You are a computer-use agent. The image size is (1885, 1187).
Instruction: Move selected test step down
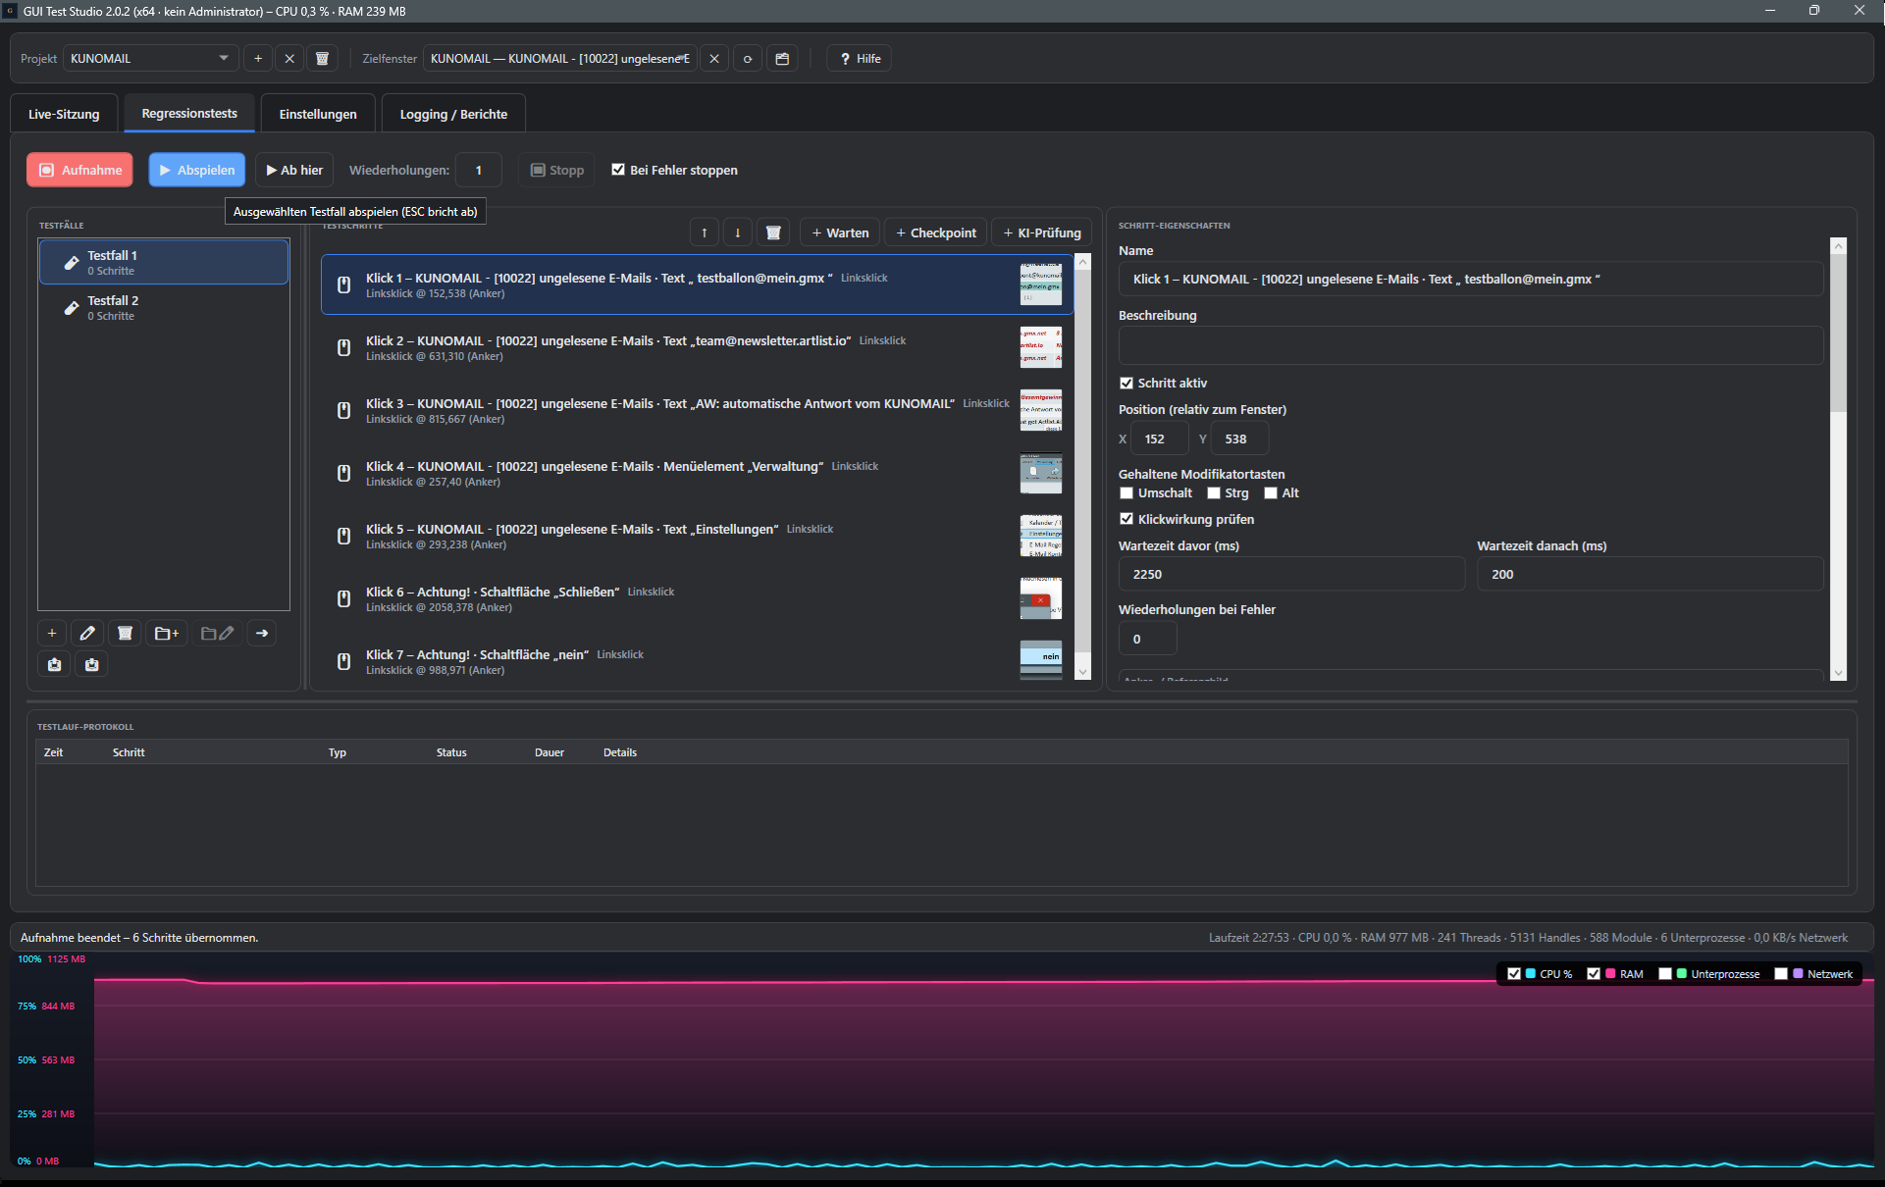(738, 232)
